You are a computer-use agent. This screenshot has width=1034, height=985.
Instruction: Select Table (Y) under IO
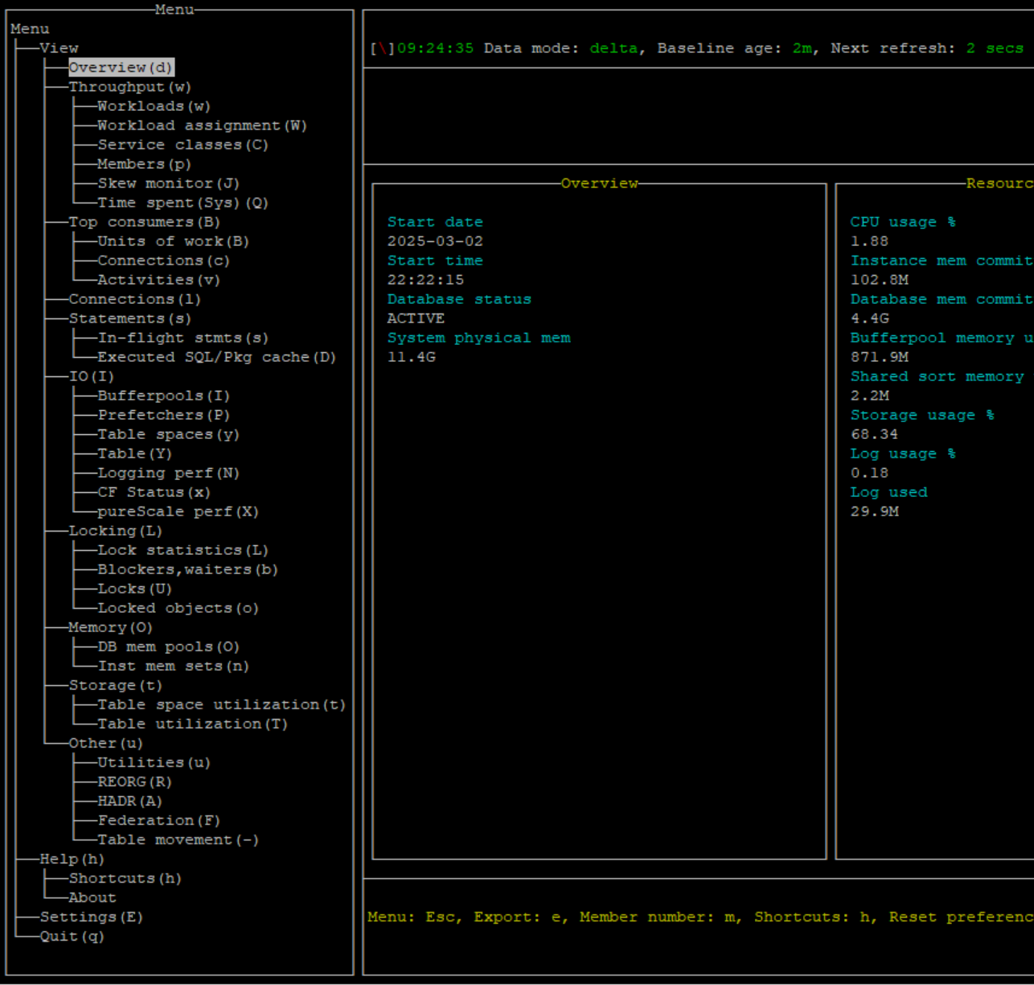coord(135,454)
